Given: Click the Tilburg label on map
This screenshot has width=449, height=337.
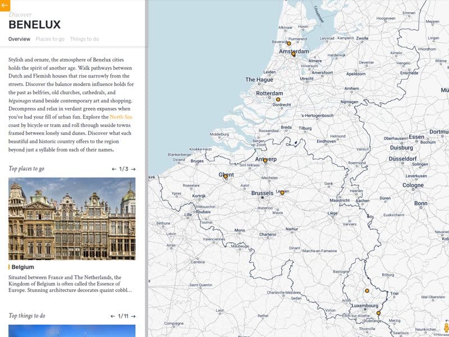Looking at the screenshot, I should tap(305, 129).
